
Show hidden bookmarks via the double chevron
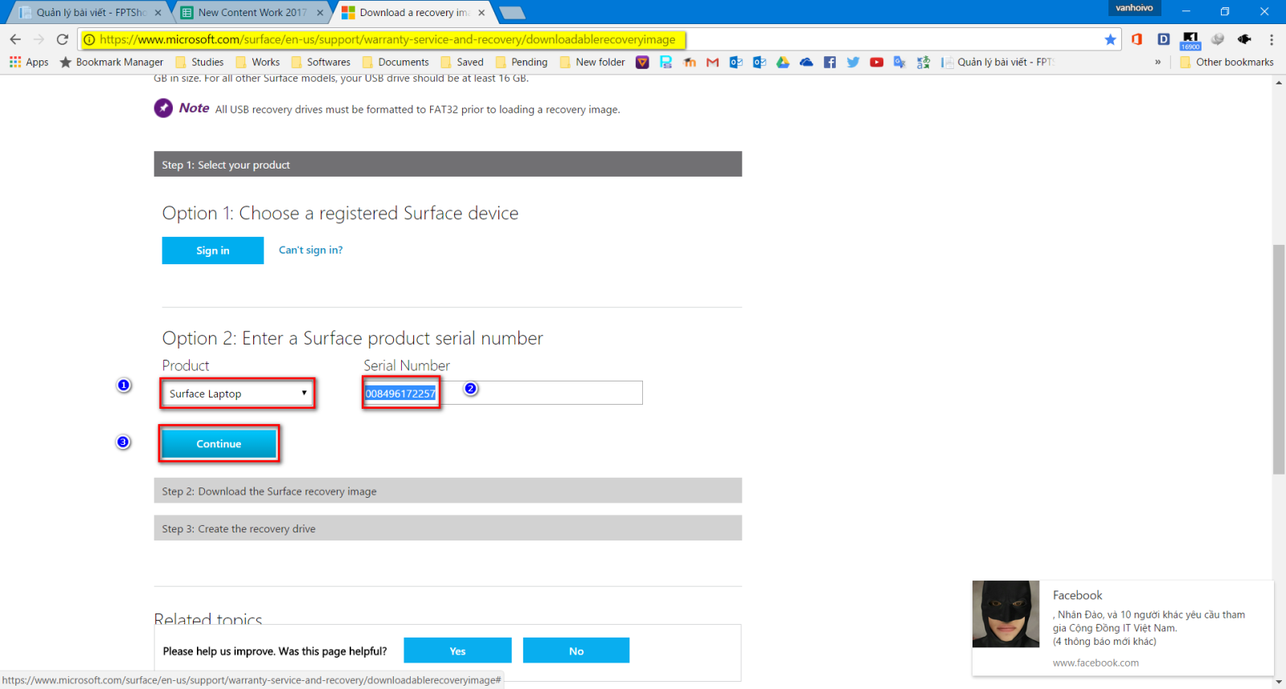point(1157,62)
